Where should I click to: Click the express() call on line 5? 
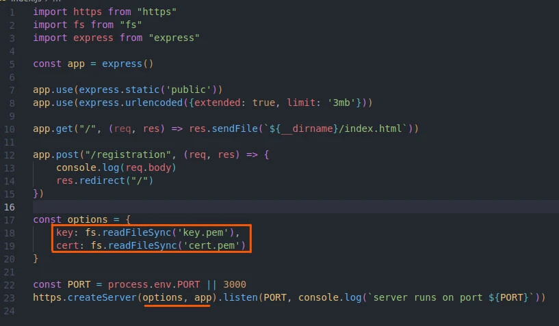(x=128, y=64)
